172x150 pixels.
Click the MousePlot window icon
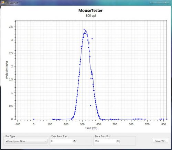coord(2,3)
